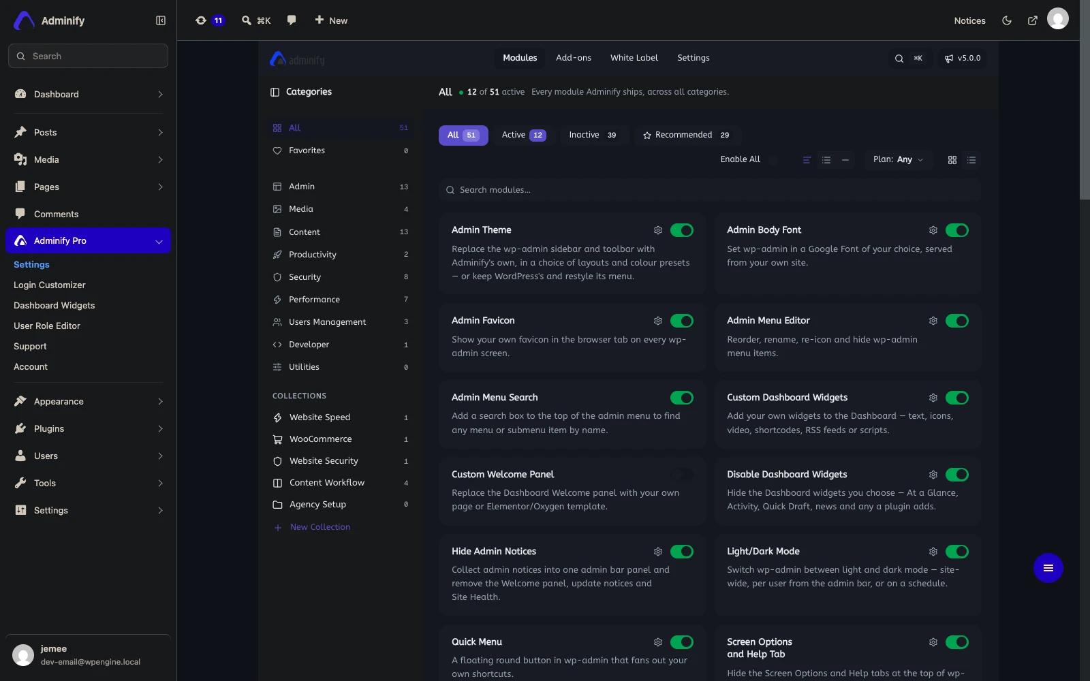Expand the Appearance menu chevron
Viewport: 1090px width, 681px height.
(160, 402)
